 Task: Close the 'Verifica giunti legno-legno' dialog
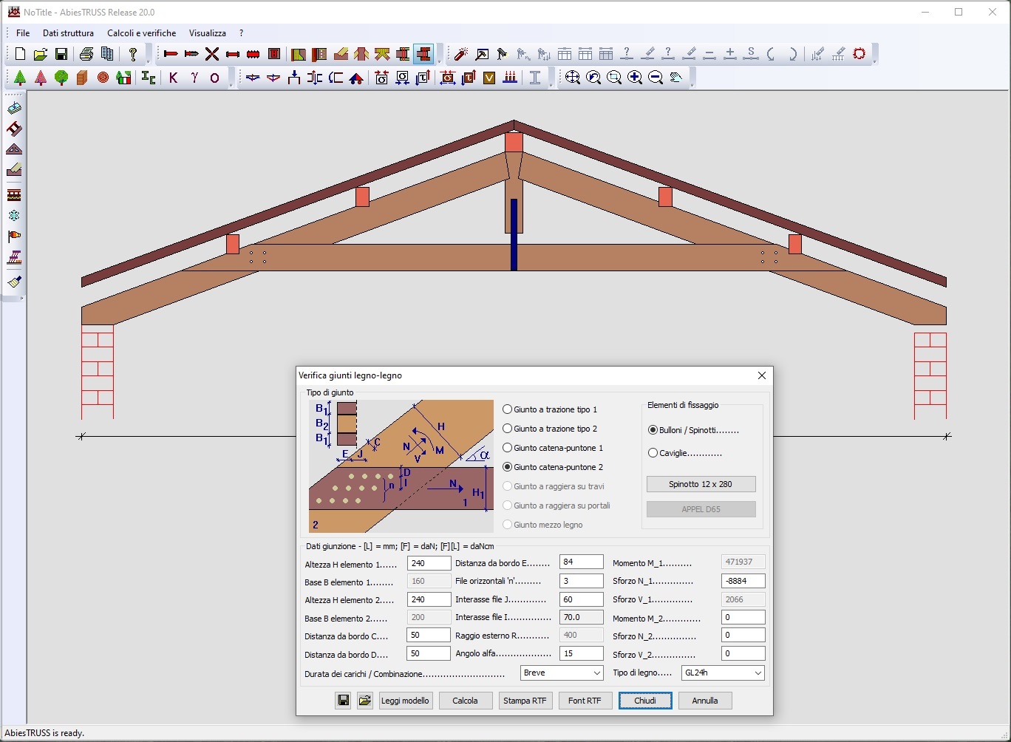pyautogui.click(x=761, y=375)
